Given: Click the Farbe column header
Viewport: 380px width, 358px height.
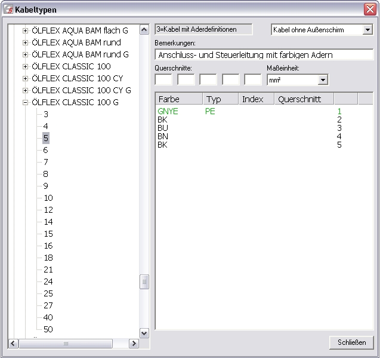Looking at the screenshot, I should (179, 99).
